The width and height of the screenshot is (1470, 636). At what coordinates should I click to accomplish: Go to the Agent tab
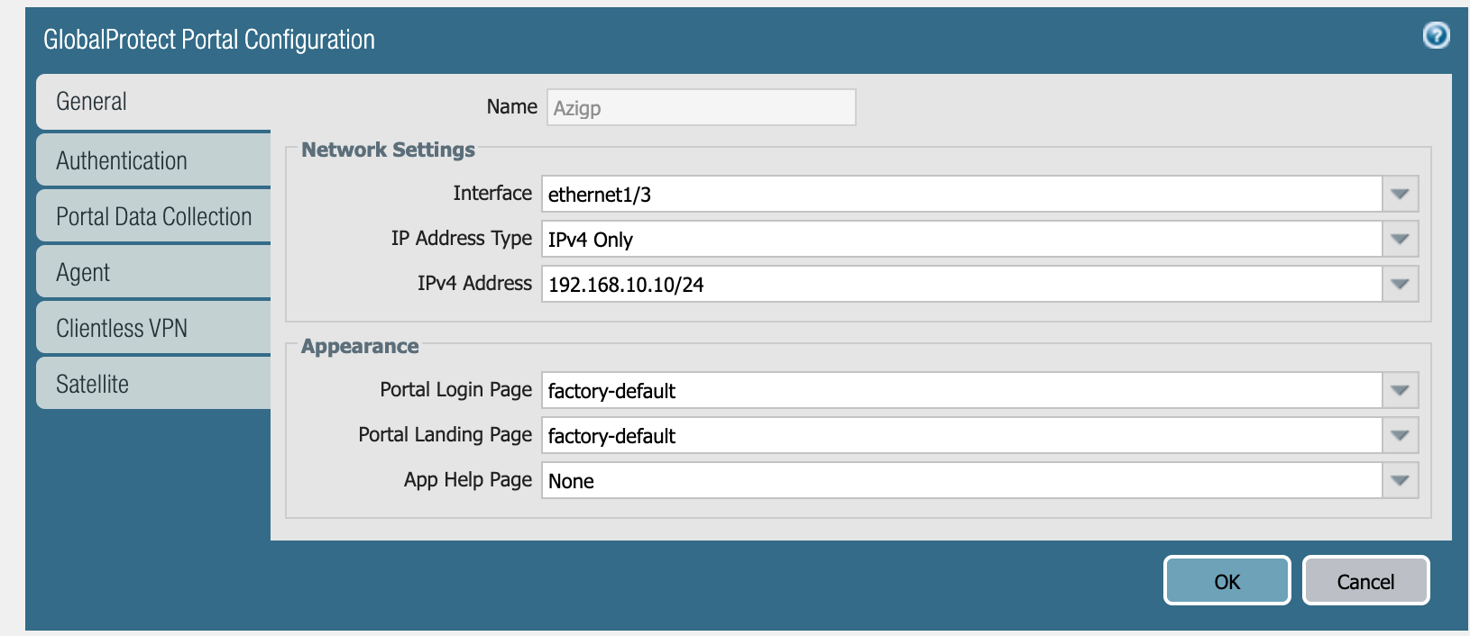153,272
